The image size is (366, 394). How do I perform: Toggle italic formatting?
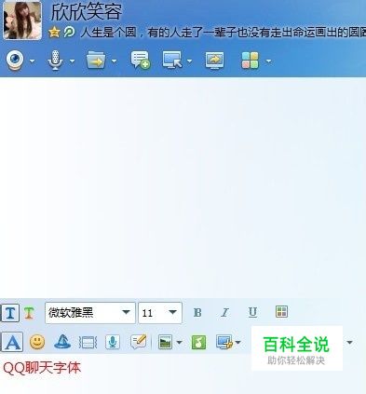click(224, 312)
